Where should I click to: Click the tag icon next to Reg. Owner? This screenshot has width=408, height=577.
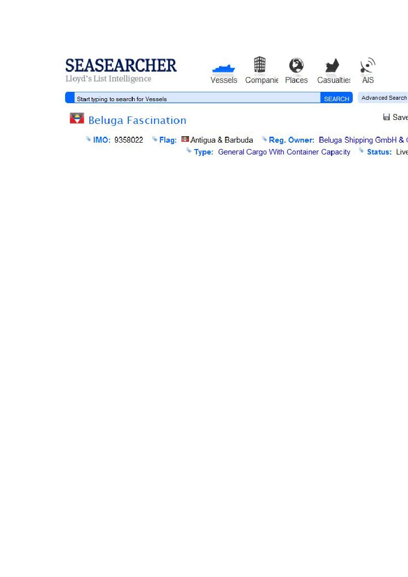(264, 139)
